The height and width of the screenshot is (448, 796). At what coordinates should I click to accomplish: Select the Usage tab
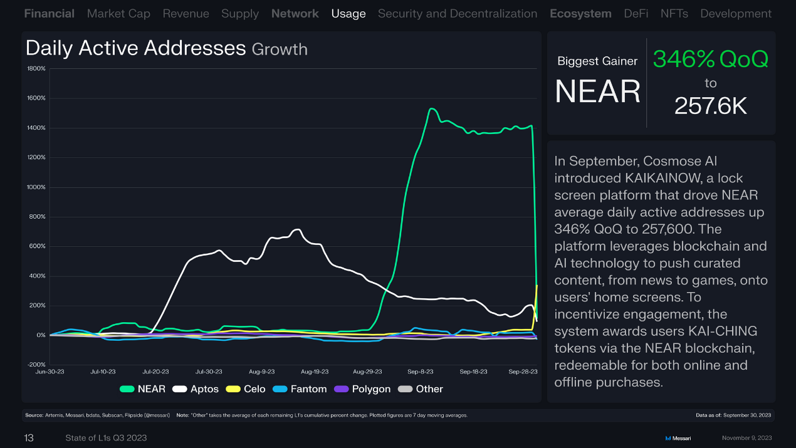(x=348, y=13)
